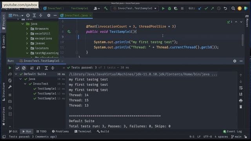This screenshot has width=251, height=141.
Task: Open the Project view selector dropdown
Action: [16, 15]
